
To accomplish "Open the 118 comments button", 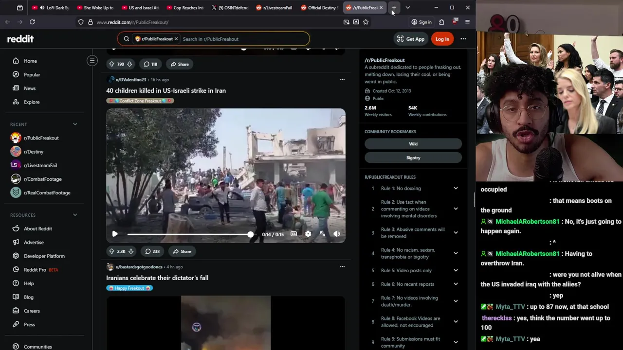I will [x=150, y=64].
